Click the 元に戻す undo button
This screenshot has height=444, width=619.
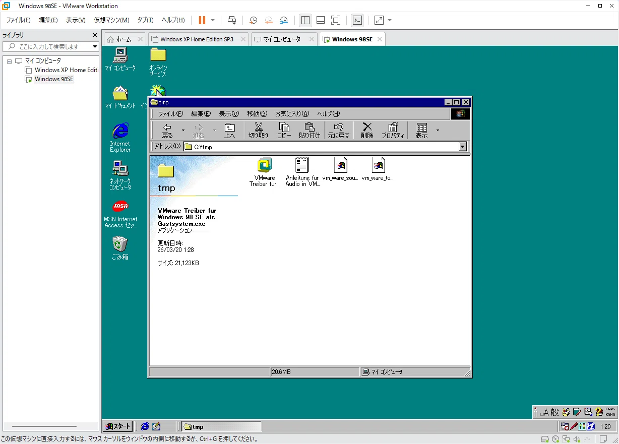coord(339,131)
